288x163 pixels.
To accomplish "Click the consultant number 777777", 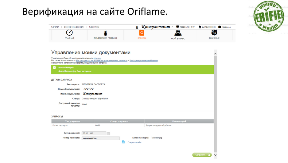I will [88, 89].
